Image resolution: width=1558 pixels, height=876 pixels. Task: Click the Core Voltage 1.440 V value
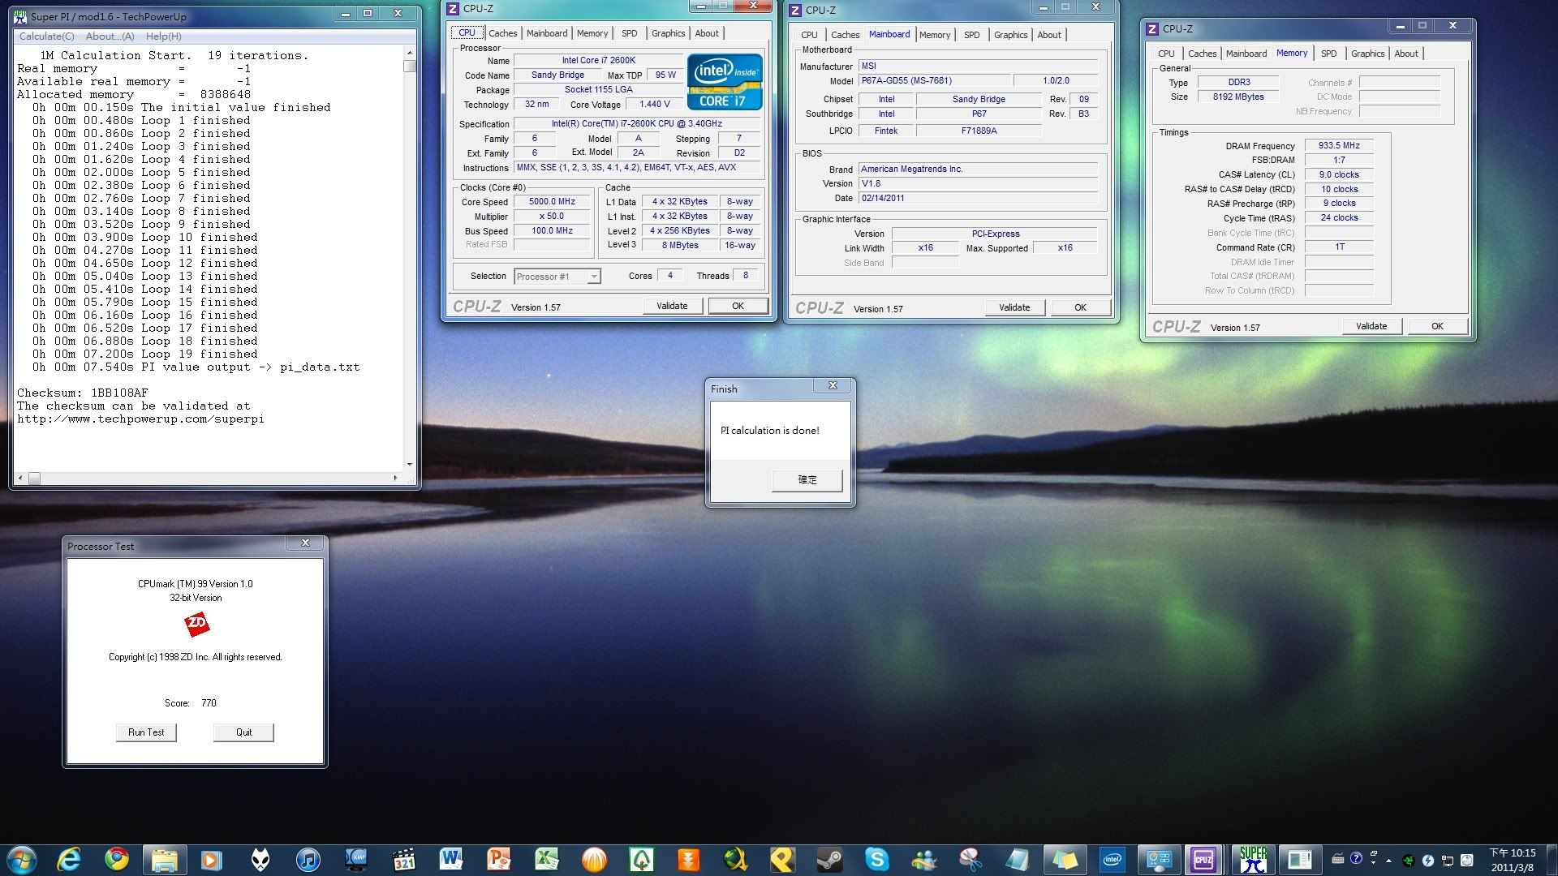655,105
